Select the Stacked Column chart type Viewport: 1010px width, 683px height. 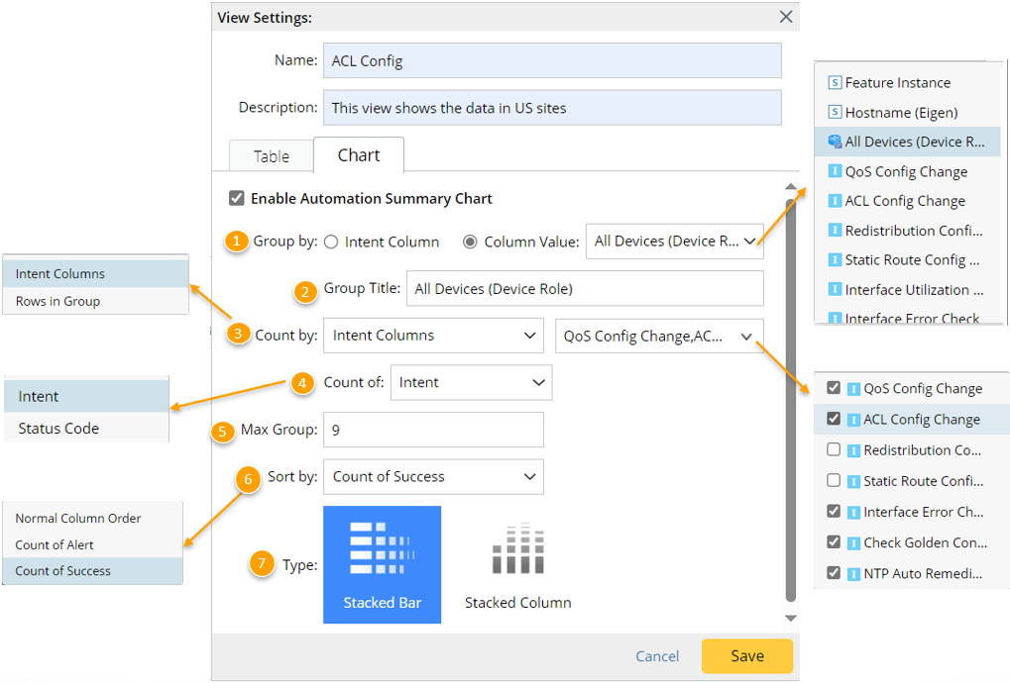coord(516,564)
